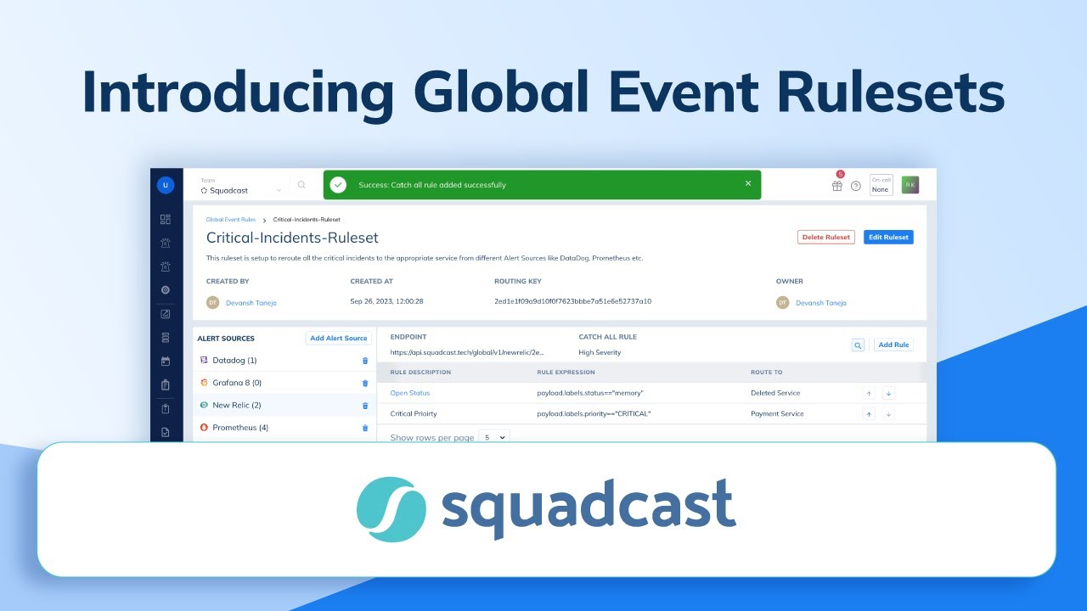Click the Deleted Service route cell
Screen dimensions: 1087x611
[x=775, y=393]
